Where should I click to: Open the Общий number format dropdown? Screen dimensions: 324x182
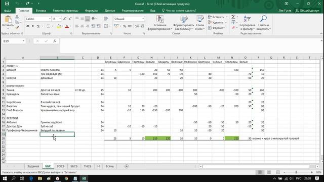pos(143,19)
